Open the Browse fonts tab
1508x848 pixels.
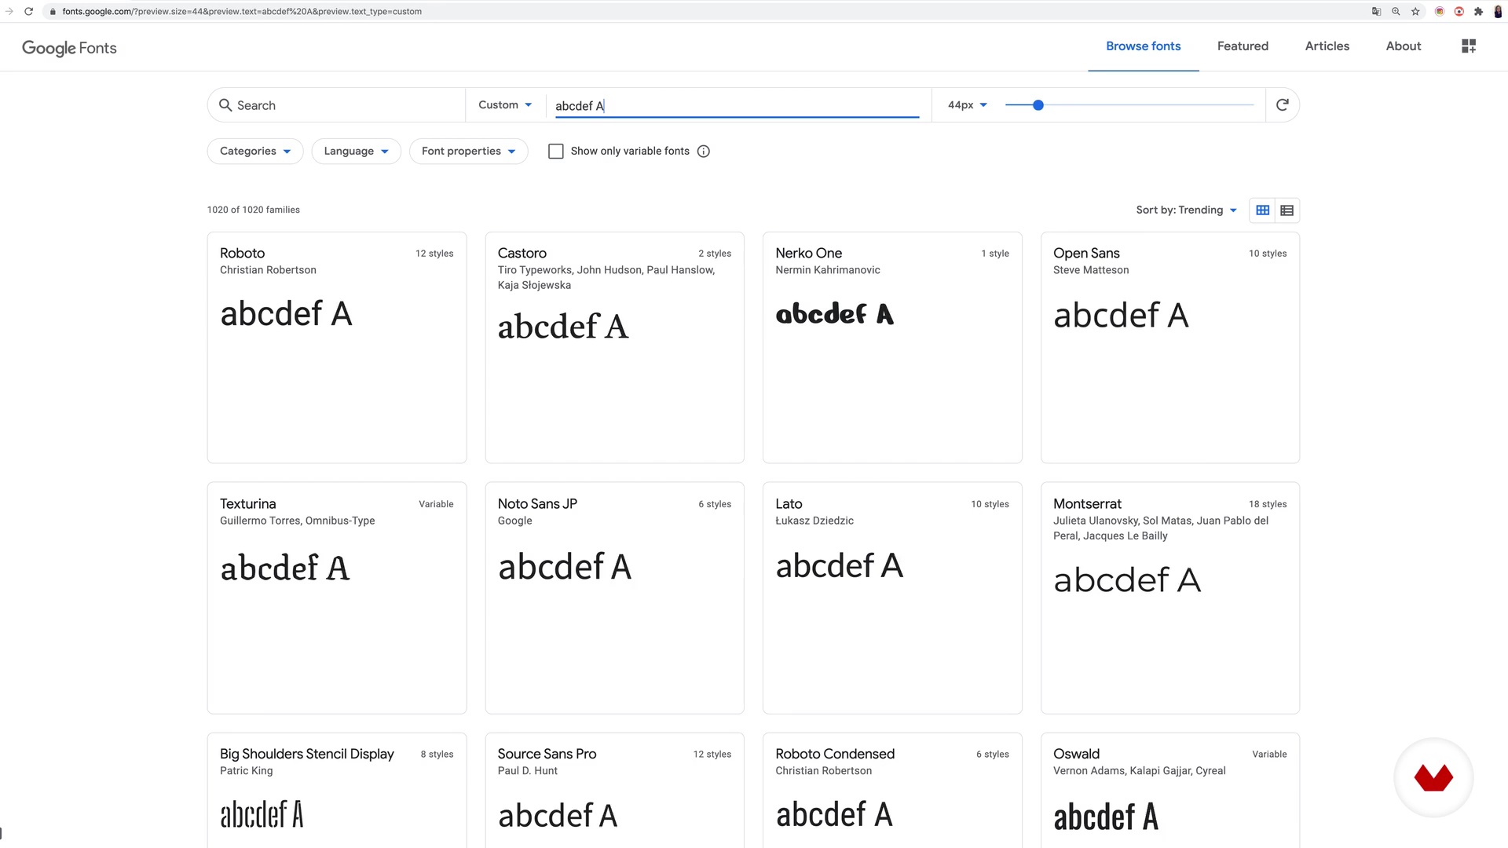[x=1143, y=46]
